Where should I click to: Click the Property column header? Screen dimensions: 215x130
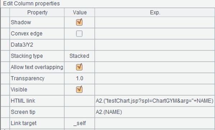click(x=37, y=13)
